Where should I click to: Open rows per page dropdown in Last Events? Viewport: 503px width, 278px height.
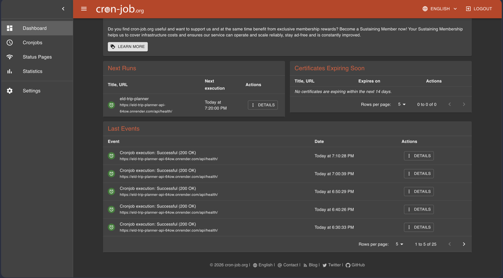point(400,244)
